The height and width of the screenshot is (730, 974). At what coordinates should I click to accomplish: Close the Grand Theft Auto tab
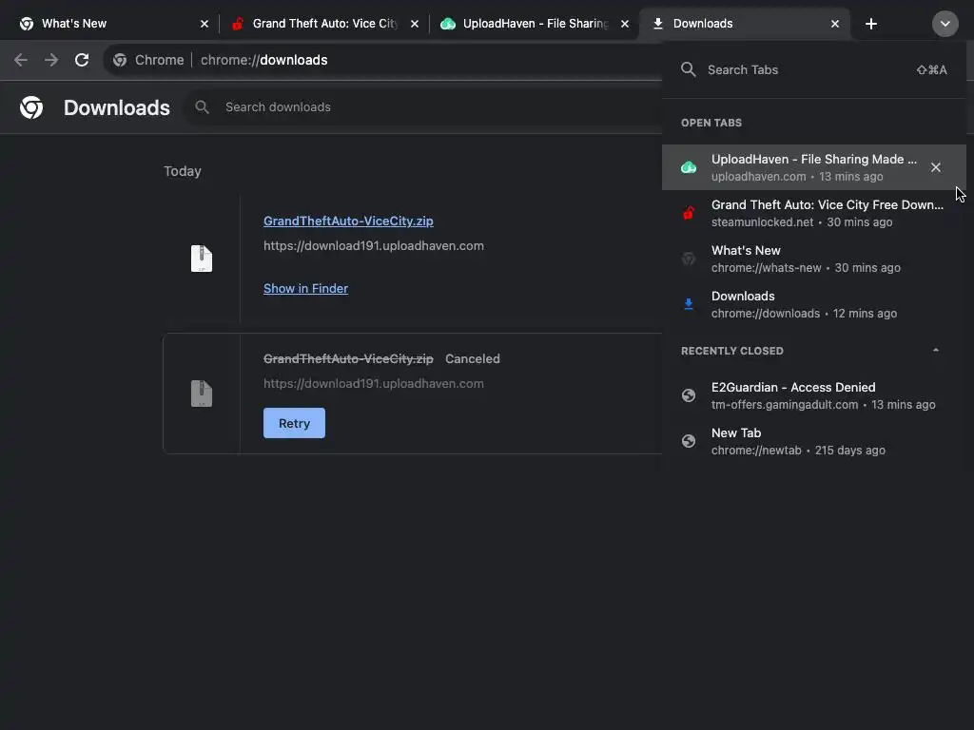click(415, 24)
